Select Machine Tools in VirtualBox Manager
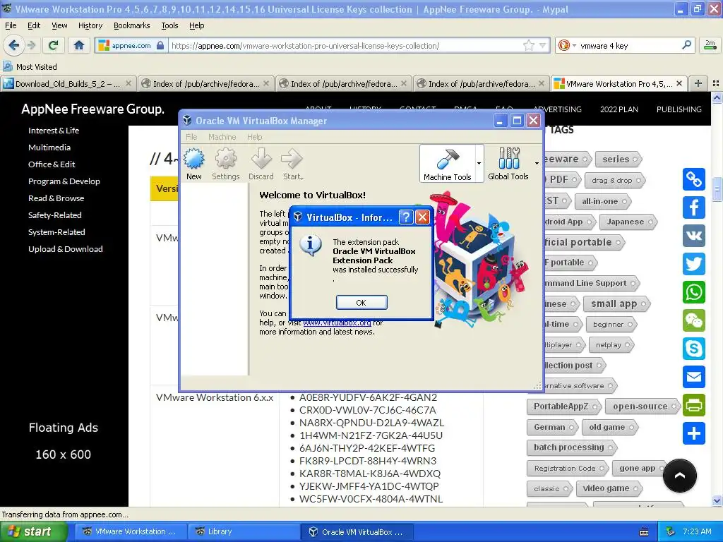This screenshot has height=542, width=723. (x=447, y=164)
